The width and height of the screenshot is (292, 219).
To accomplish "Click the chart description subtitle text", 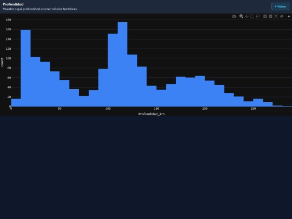I will pyautogui.click(x=40, y=9).
